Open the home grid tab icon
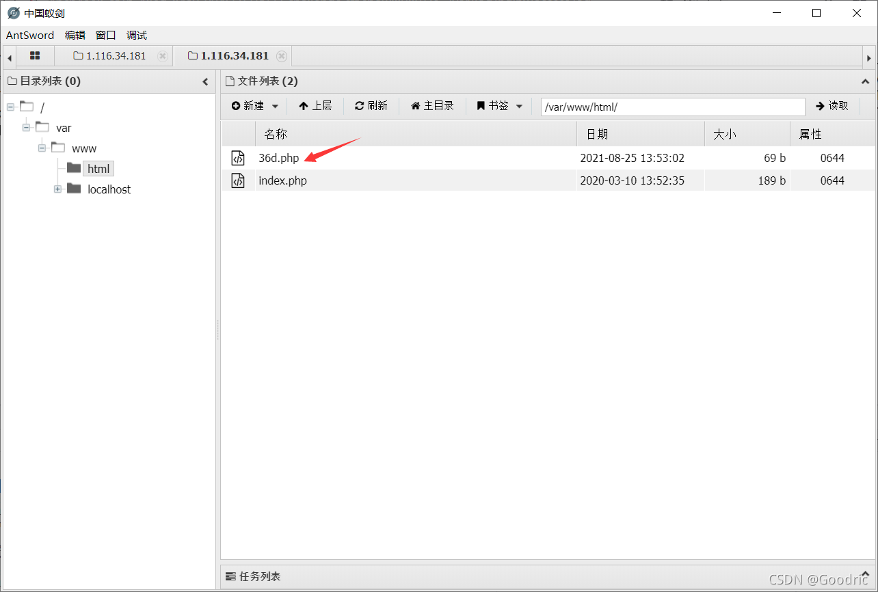Screen dimensions: 878x592 (x=35, y=56)
